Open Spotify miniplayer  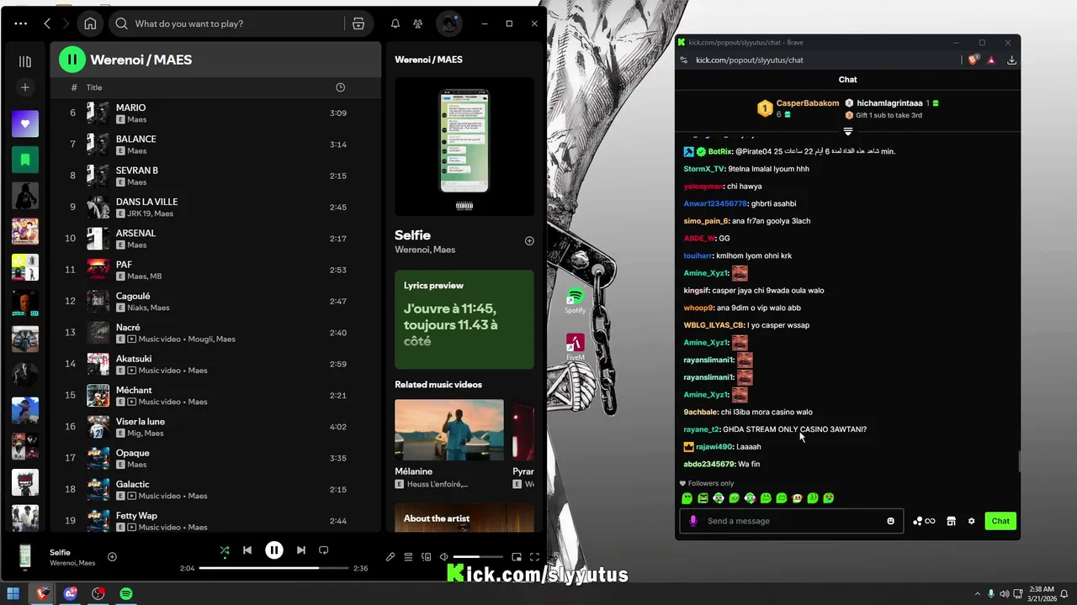[x=517, y=557]
